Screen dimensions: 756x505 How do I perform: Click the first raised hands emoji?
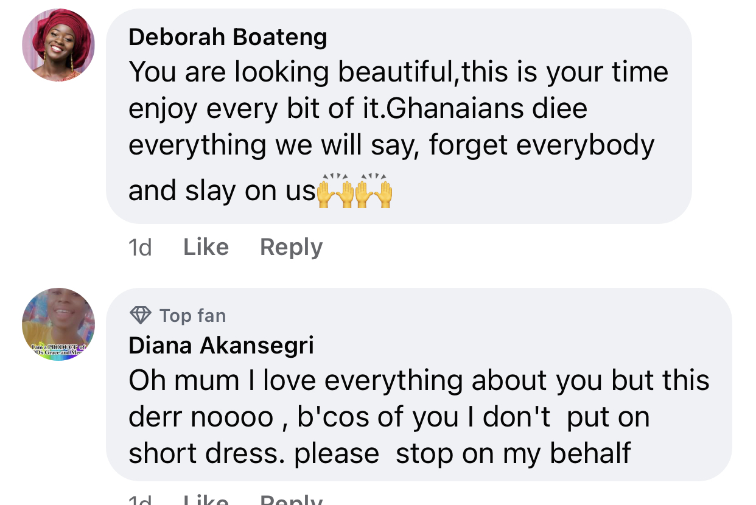pos(335,191)
